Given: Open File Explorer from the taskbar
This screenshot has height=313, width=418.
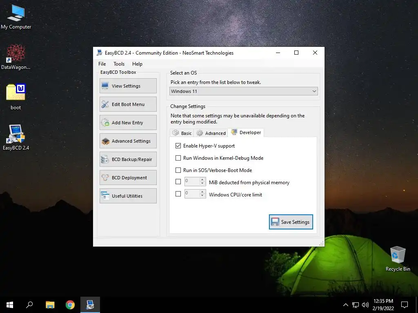Looking at the screenshot, I should click(x=50, y=305).
